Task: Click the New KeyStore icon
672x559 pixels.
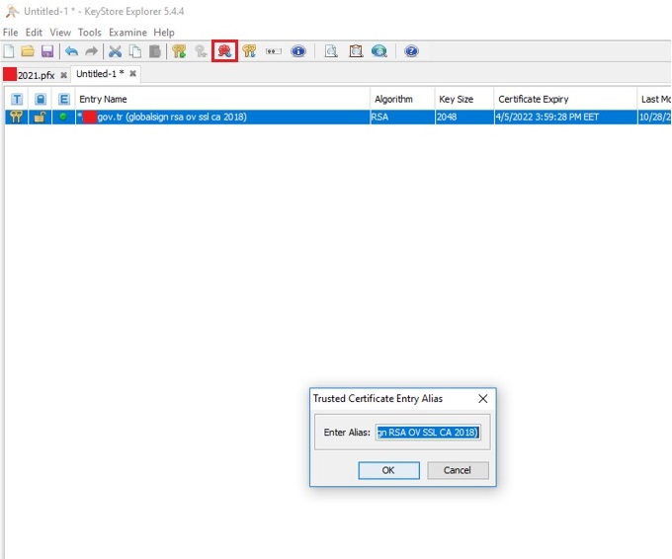Action: [9, 51]
